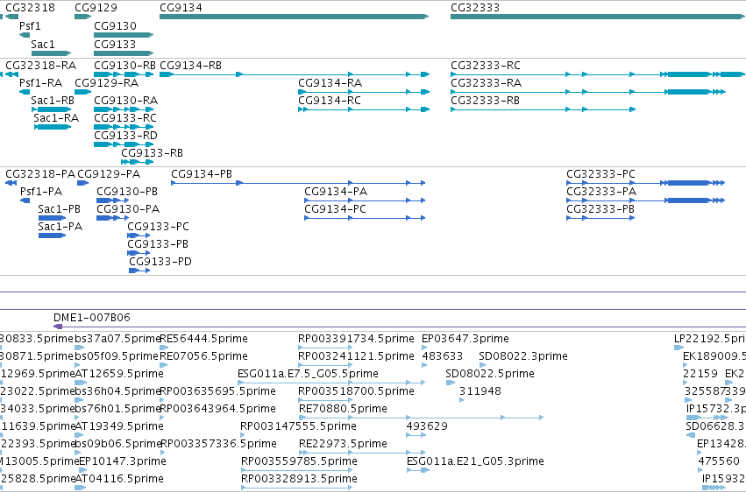Viewport: 746px width, 492px height.
Task: Select EST RE56444.5prime
Action: click(164, 348)
